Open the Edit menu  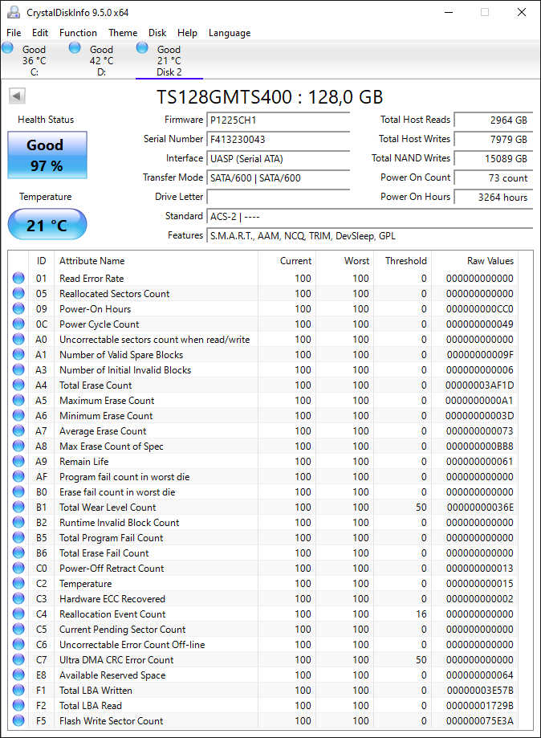pos(40,32)
